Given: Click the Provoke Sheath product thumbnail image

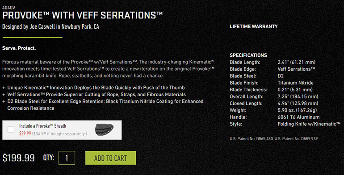Looking at the screenshot, I should tap(104, 130).
